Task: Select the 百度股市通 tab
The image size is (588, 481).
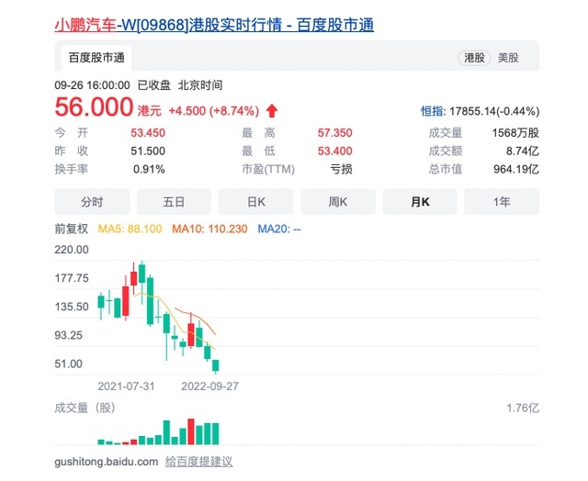Action: tap(96, 58)
